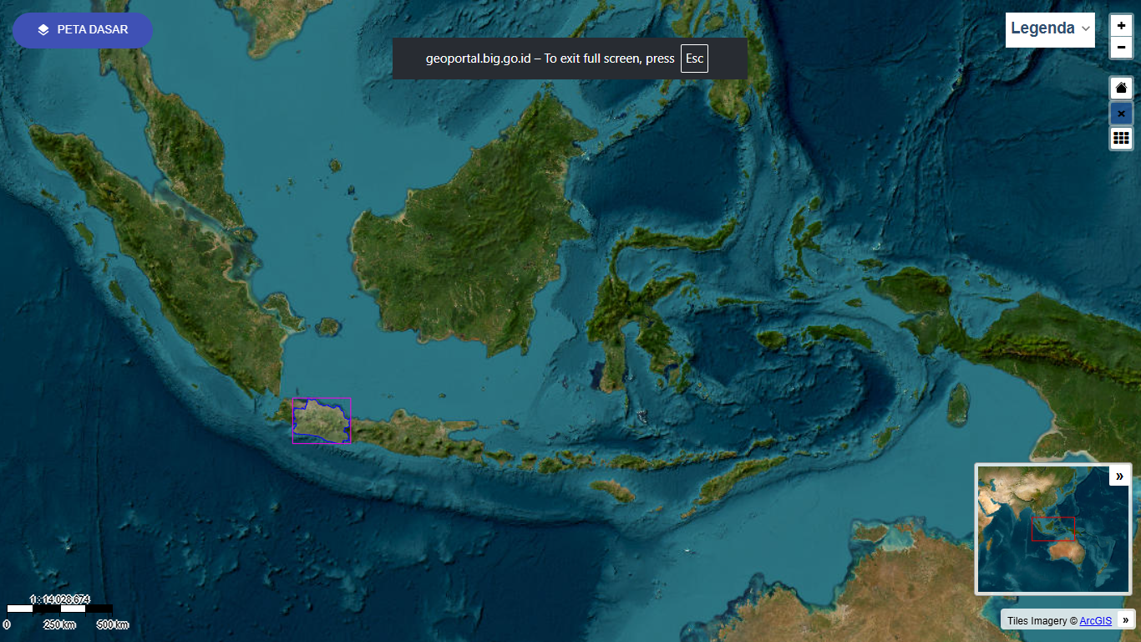Zoom out with the minus button

(x=1121, y=48)
